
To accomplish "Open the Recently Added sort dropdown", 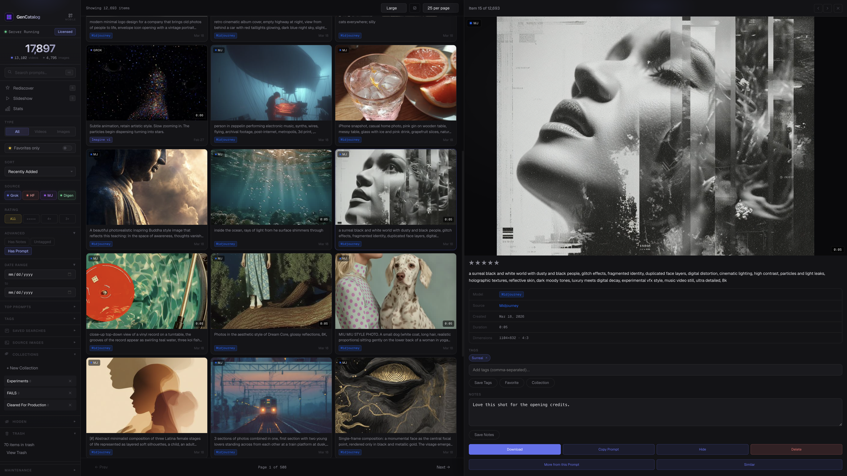I will 40,171.
